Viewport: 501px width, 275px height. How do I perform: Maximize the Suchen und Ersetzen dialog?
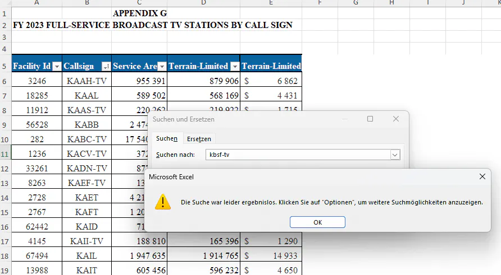(370, 119)
